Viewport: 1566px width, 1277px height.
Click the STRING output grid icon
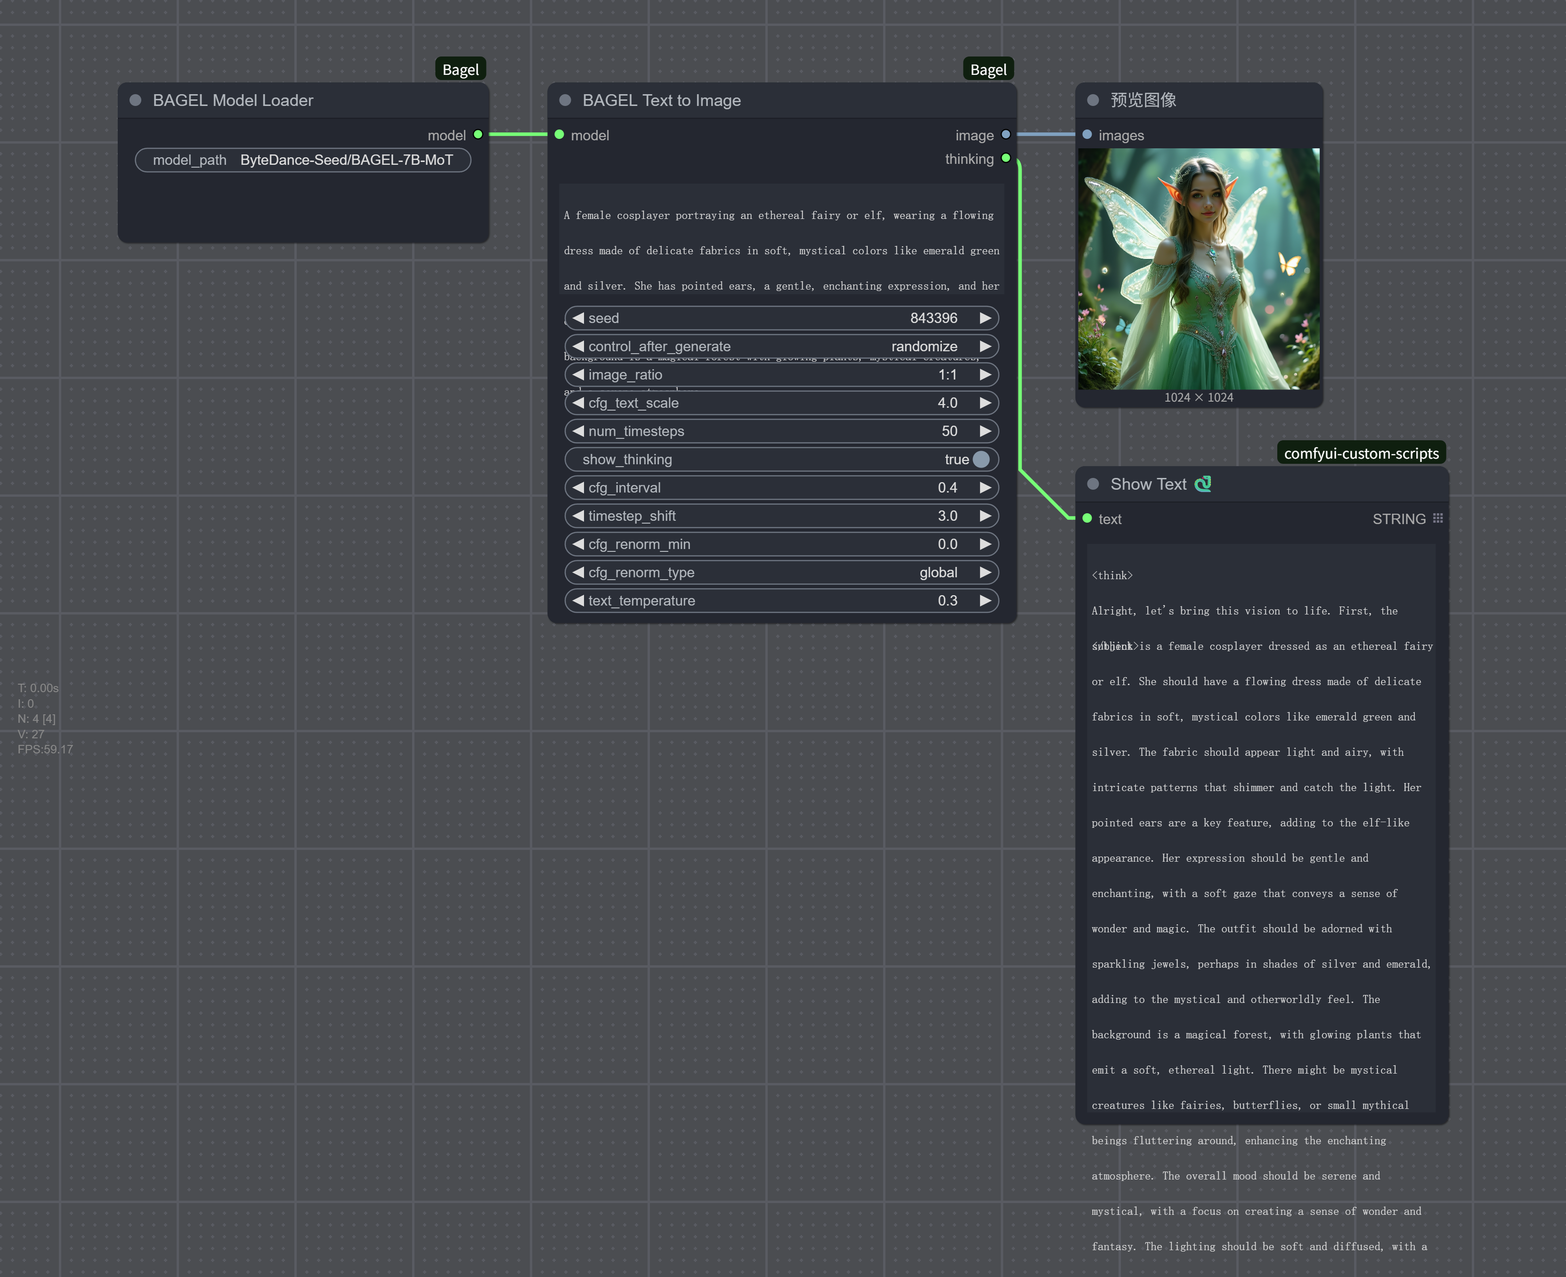point(1438,518)
